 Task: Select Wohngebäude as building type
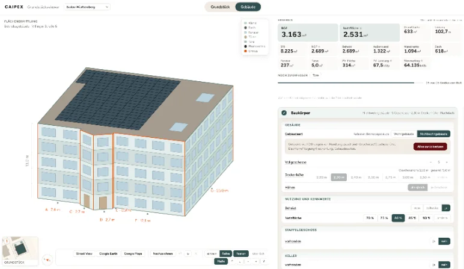pos(404,134)
